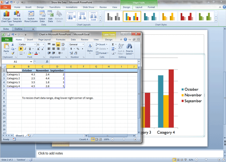Toggle Bold formatting in Excel
226x162 pixels.
[x=21, y=49]
